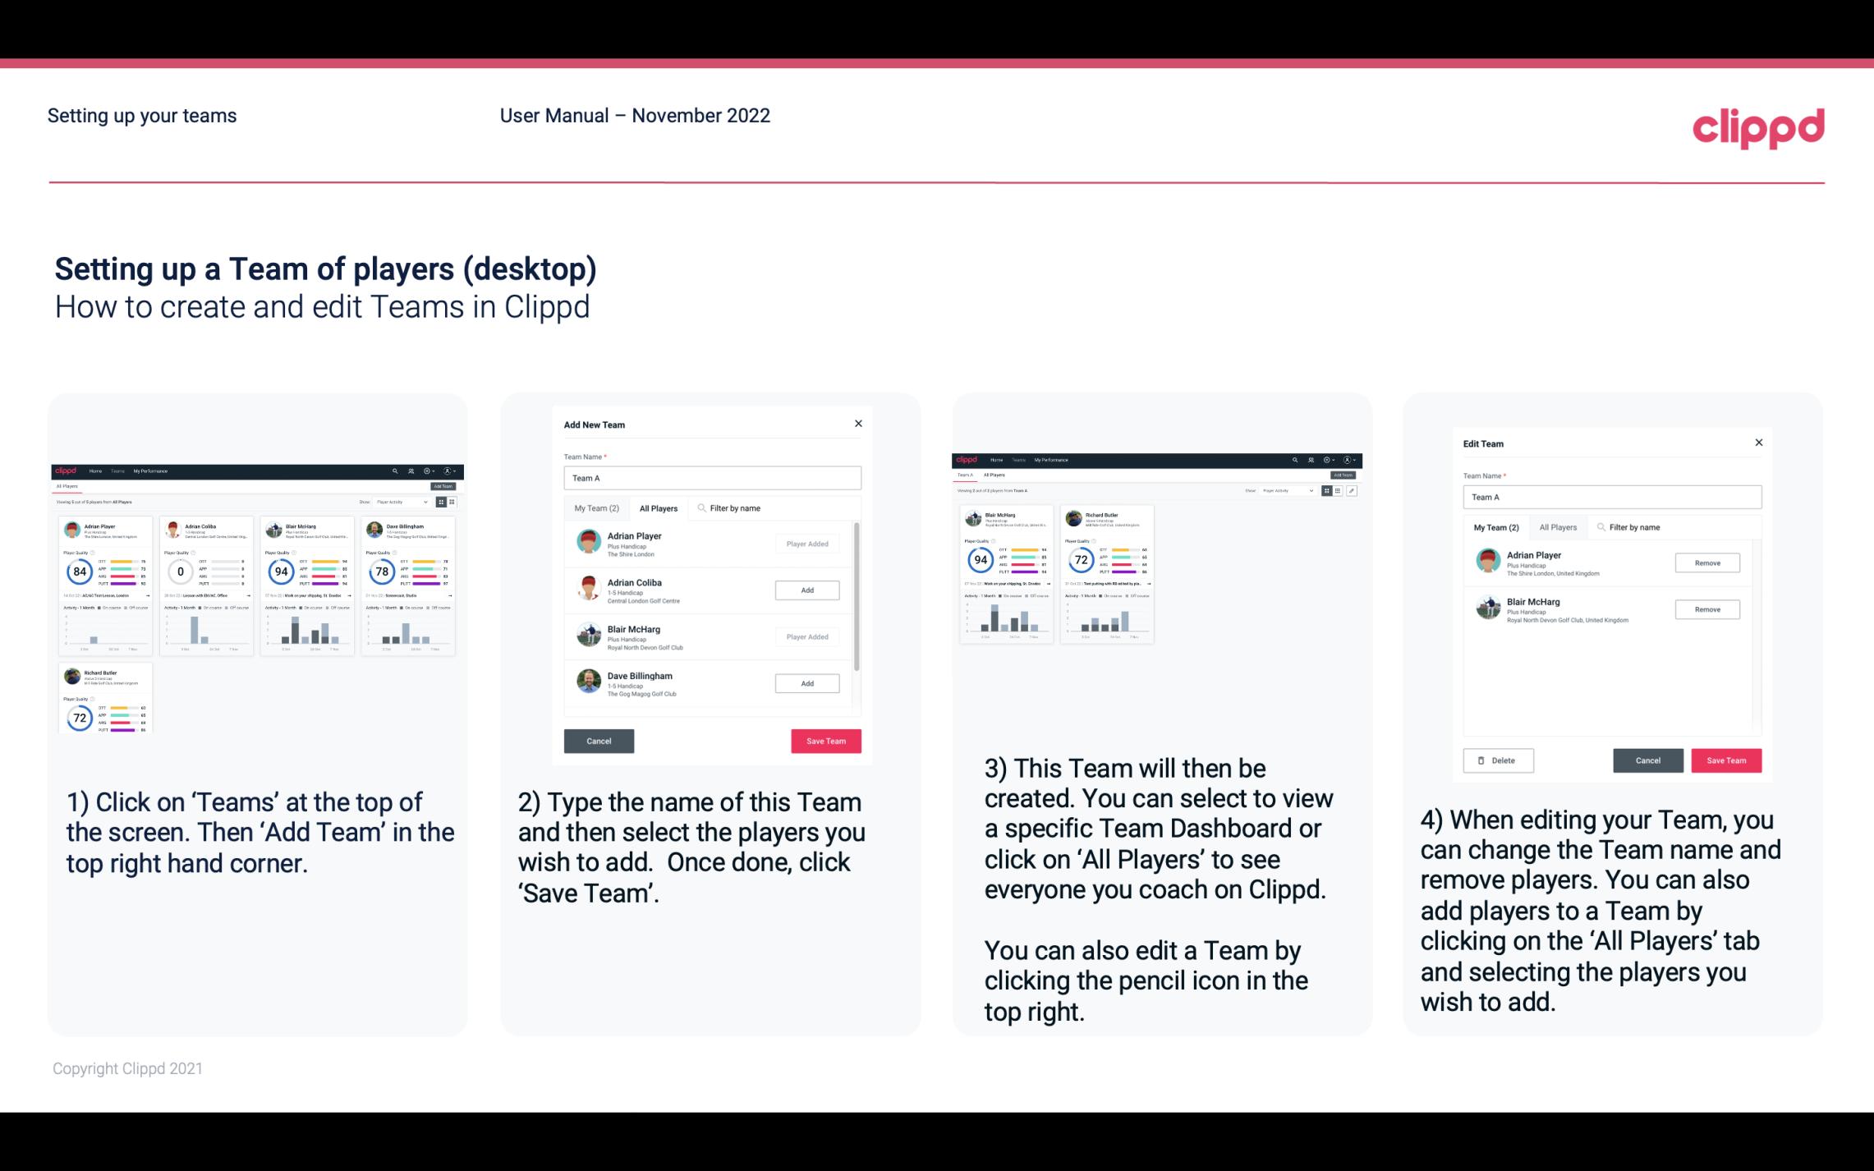Expand the My Team tab in Add New Team
The image size is (1874, 1171).
(x=595, y=508)
